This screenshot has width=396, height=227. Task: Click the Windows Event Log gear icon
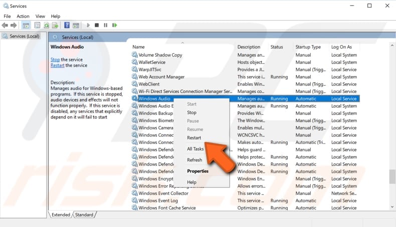click(135, 200)
